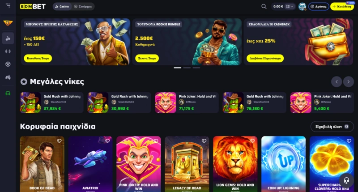Switch to the Στοίχημα tab
The height and width of the screenshot is (192, 358).
(83, 6)
